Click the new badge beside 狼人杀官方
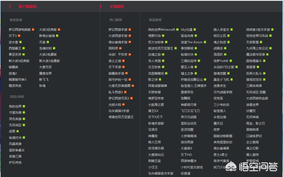This screenshot has height=177, width=283. (x=232, y=30)
